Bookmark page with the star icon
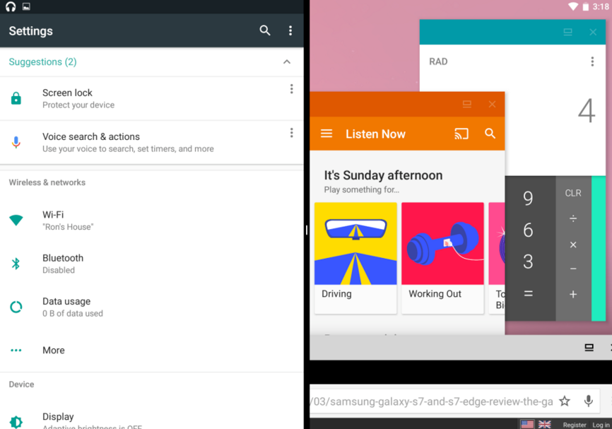This screenshot has width=612, height=429. pyautogui.click(x=565, y=401)
